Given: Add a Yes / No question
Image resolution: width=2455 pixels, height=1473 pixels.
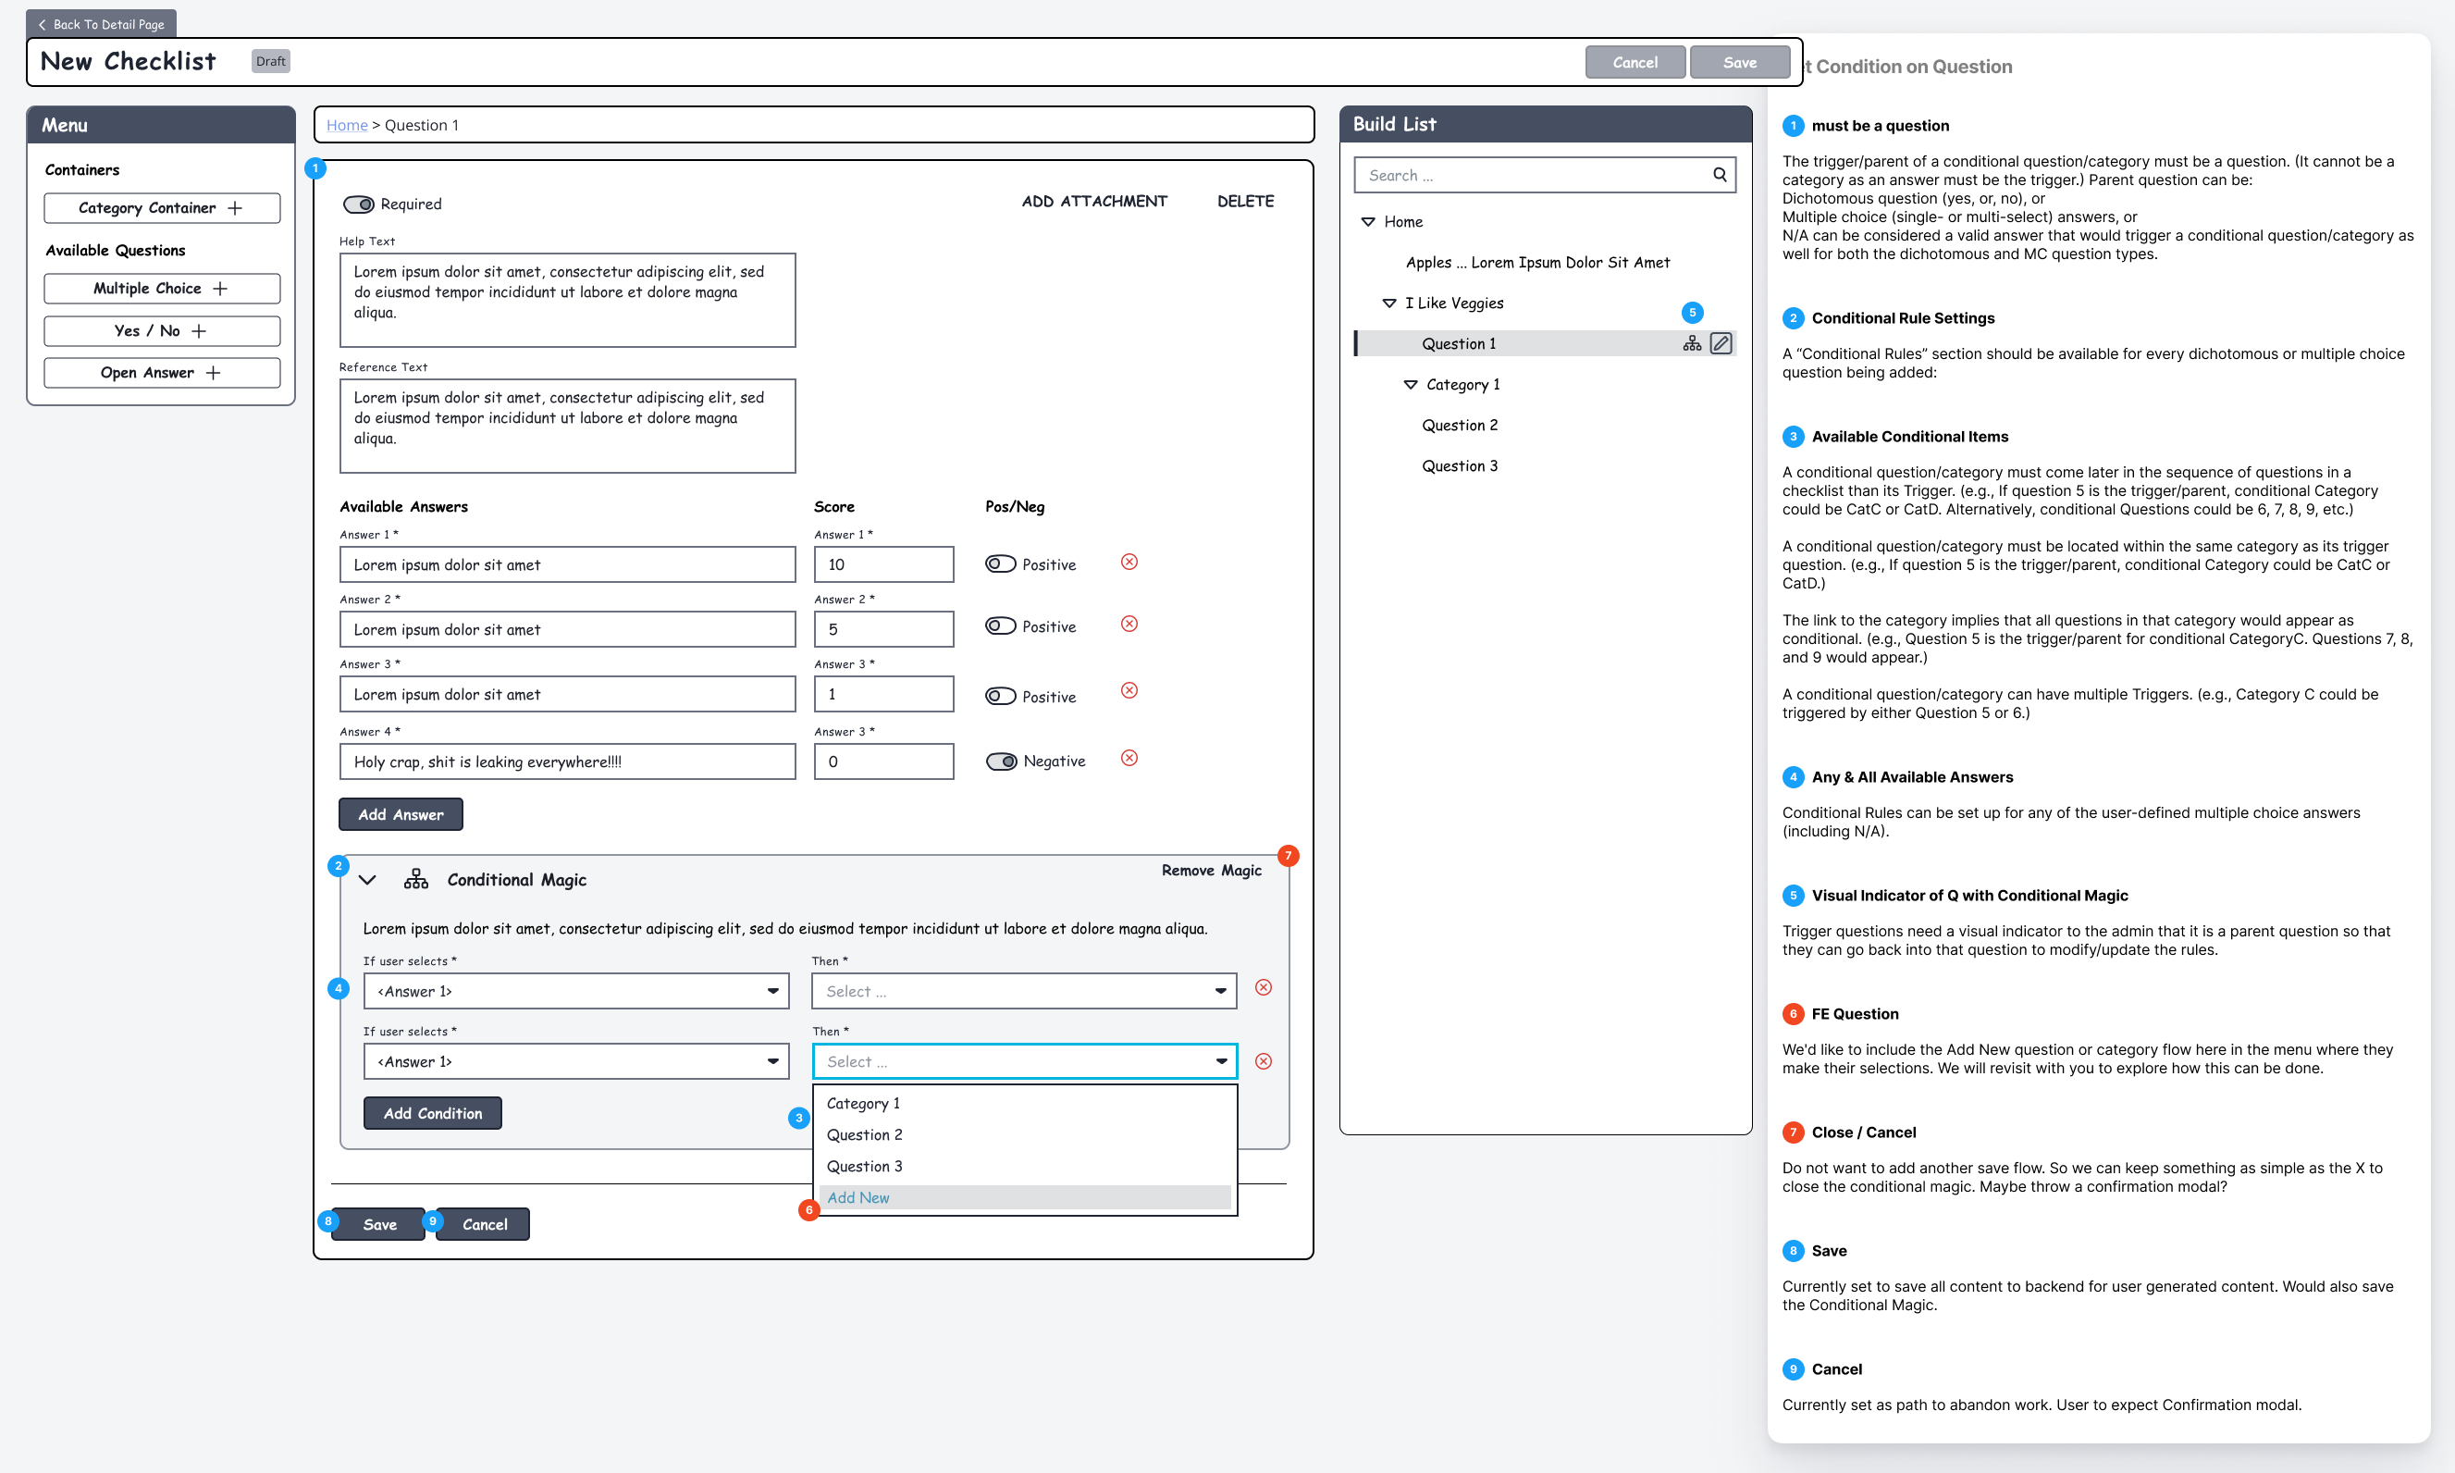Looking at the screenshot, I should point(162,330).
